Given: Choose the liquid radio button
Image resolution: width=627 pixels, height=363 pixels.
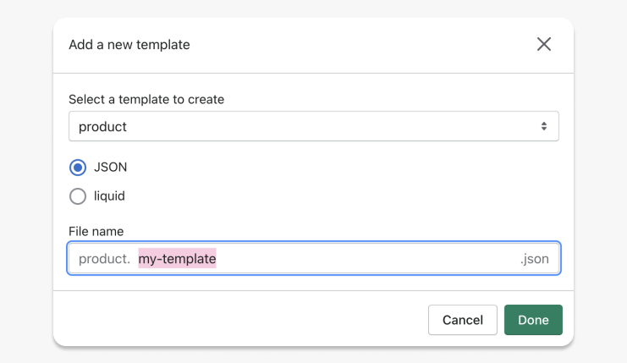Looking at the screenshot, I should tap(78, 196).
